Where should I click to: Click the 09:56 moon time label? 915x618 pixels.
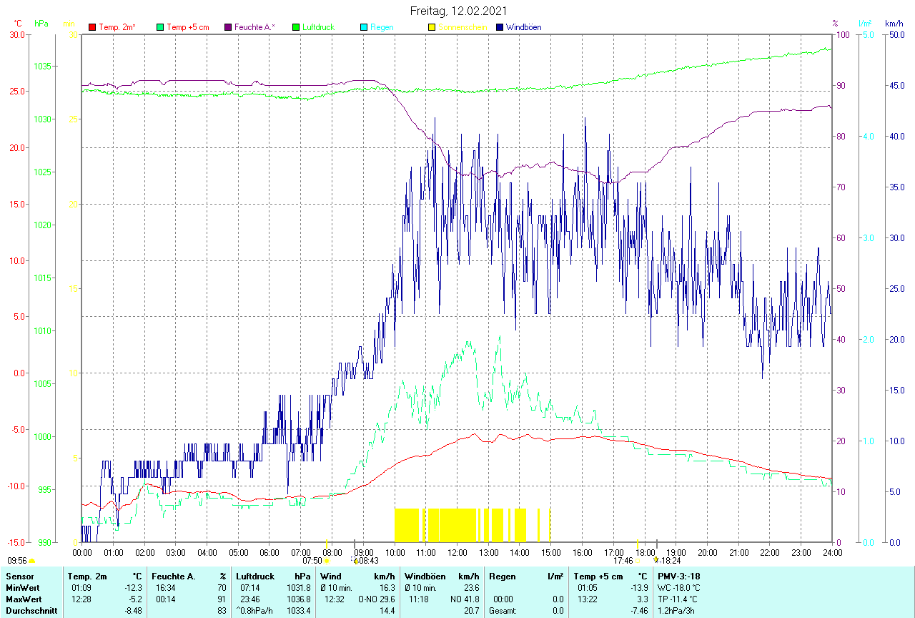coord(17,561)
